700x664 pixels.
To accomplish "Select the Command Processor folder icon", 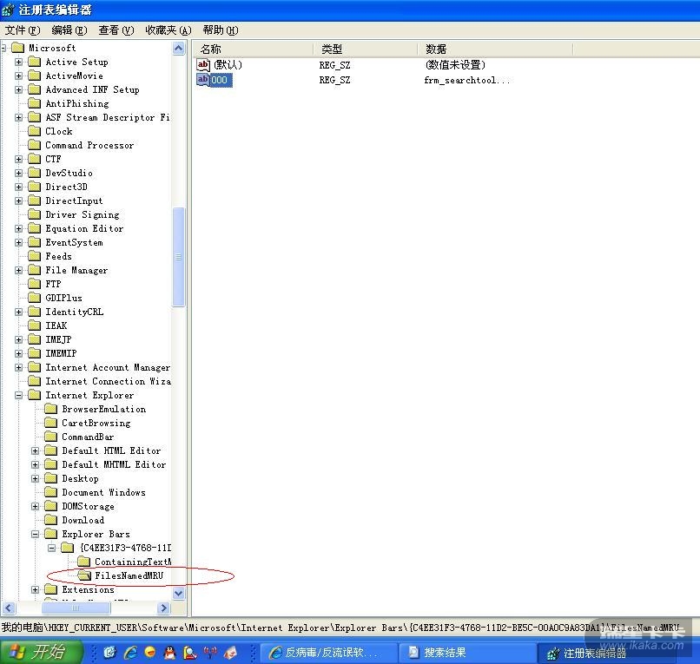I will (x=35, y=145).
